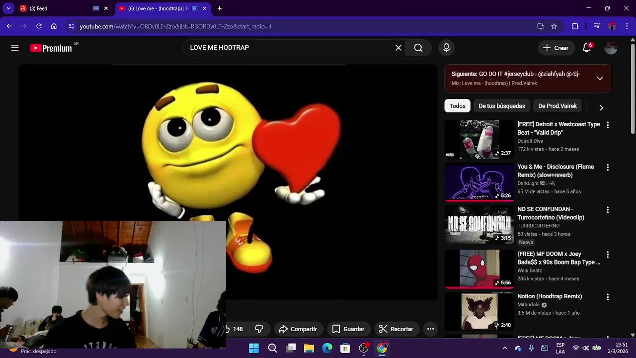Open OBS Studio from taskbar

(364, 348)
